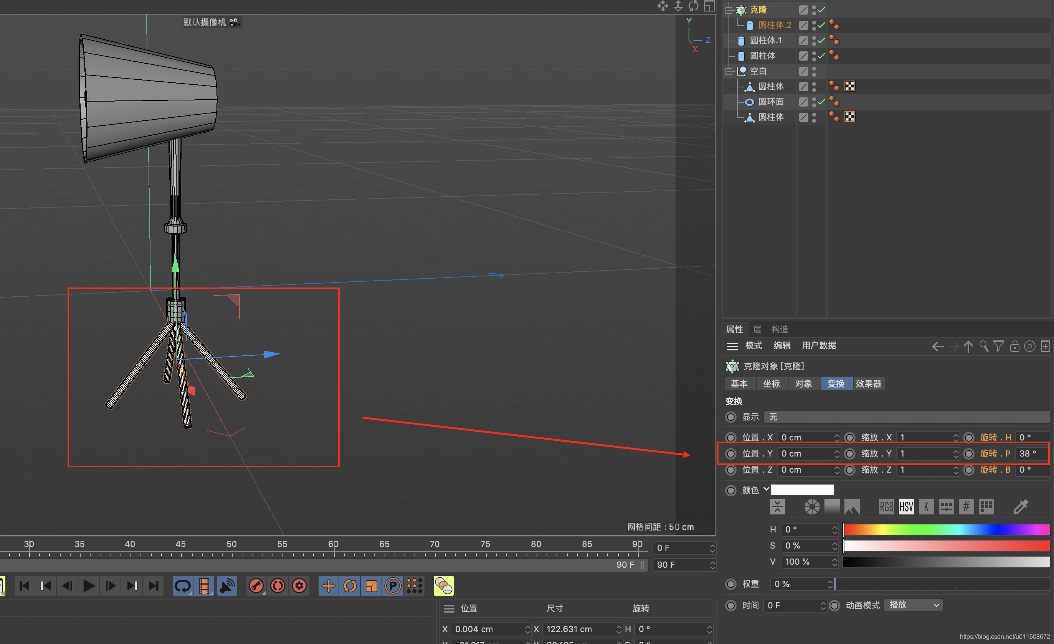Open the 动画模式 播放 dropdown

pos(913,605)
